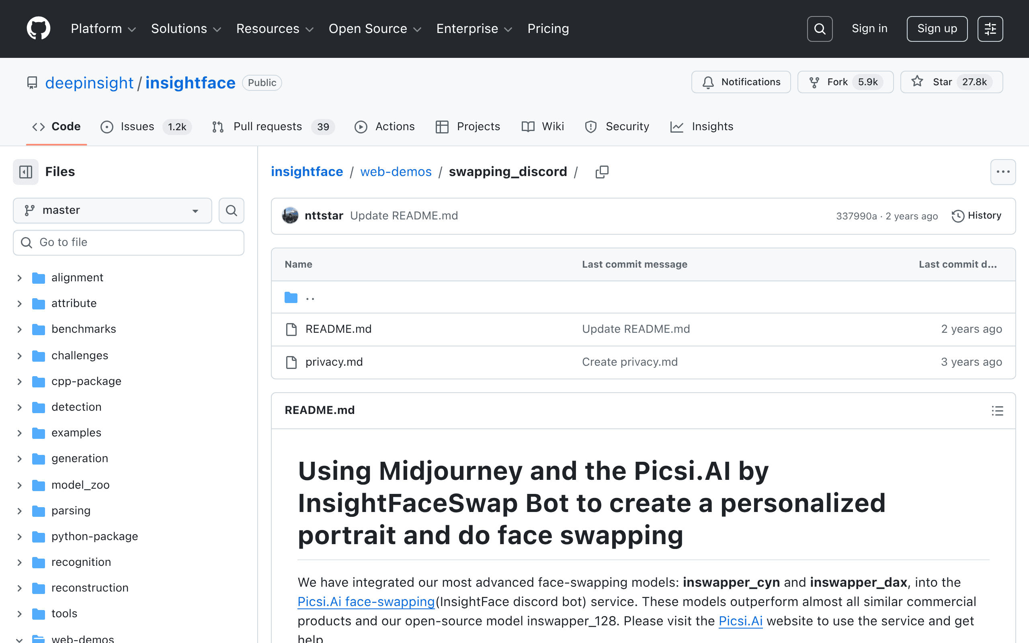
Task: Open the Solutions dropdown menu
Action: click(186, 29)
